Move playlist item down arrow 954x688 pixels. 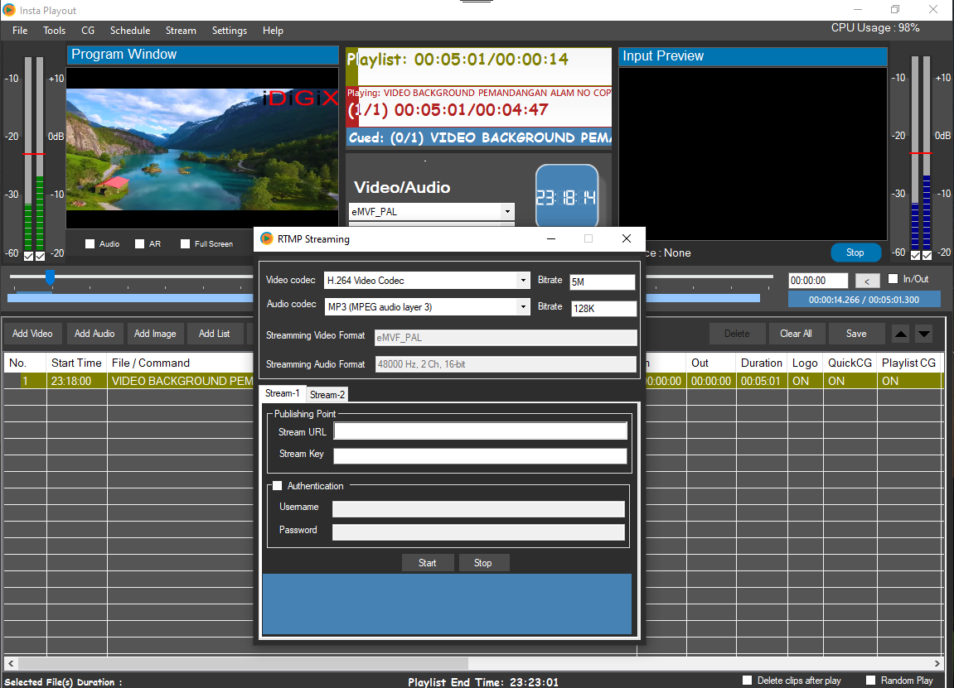click(923, 334)
